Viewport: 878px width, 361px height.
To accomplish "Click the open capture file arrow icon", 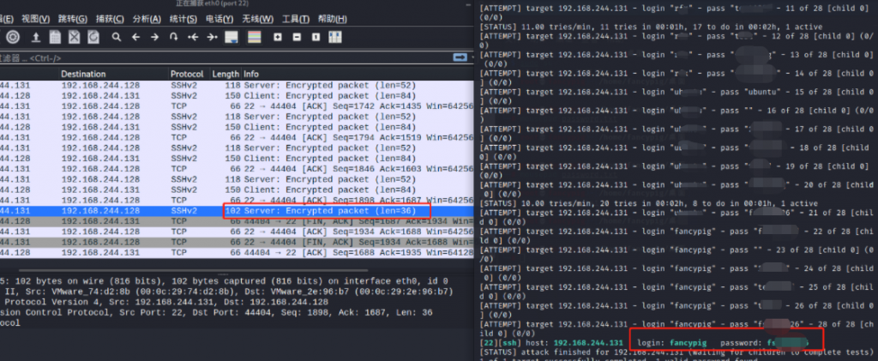I will click(x=36, y=38).
